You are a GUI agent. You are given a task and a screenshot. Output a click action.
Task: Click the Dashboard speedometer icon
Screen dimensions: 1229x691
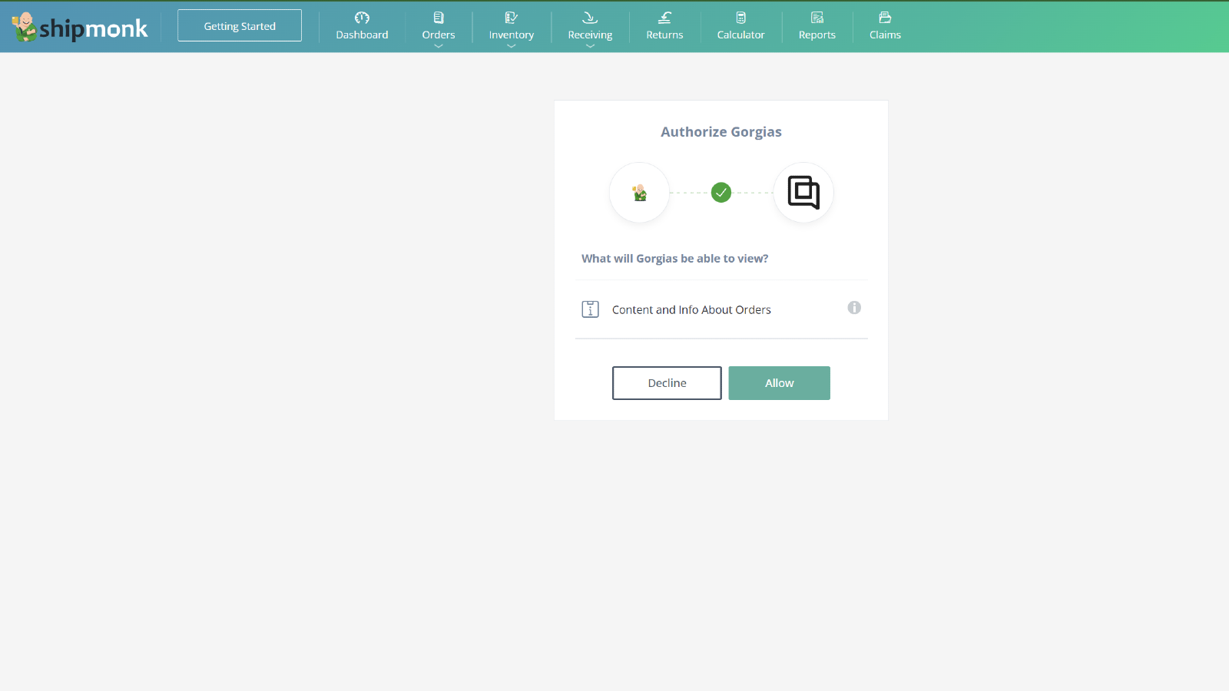[x=362, y=18]
